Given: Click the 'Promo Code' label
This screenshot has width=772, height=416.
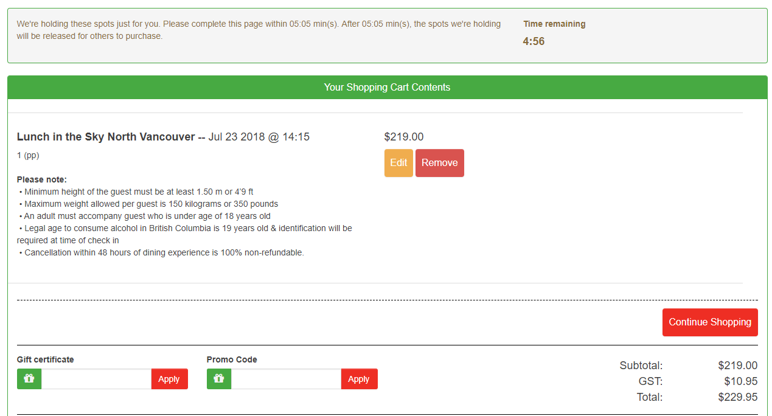Looking at the screenshot, I should click(x=232, y=359).
